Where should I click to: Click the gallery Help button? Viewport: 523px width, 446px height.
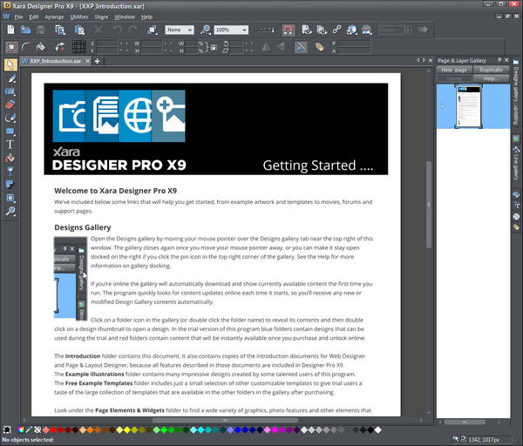pyautogui.click(x=491, y=78)
